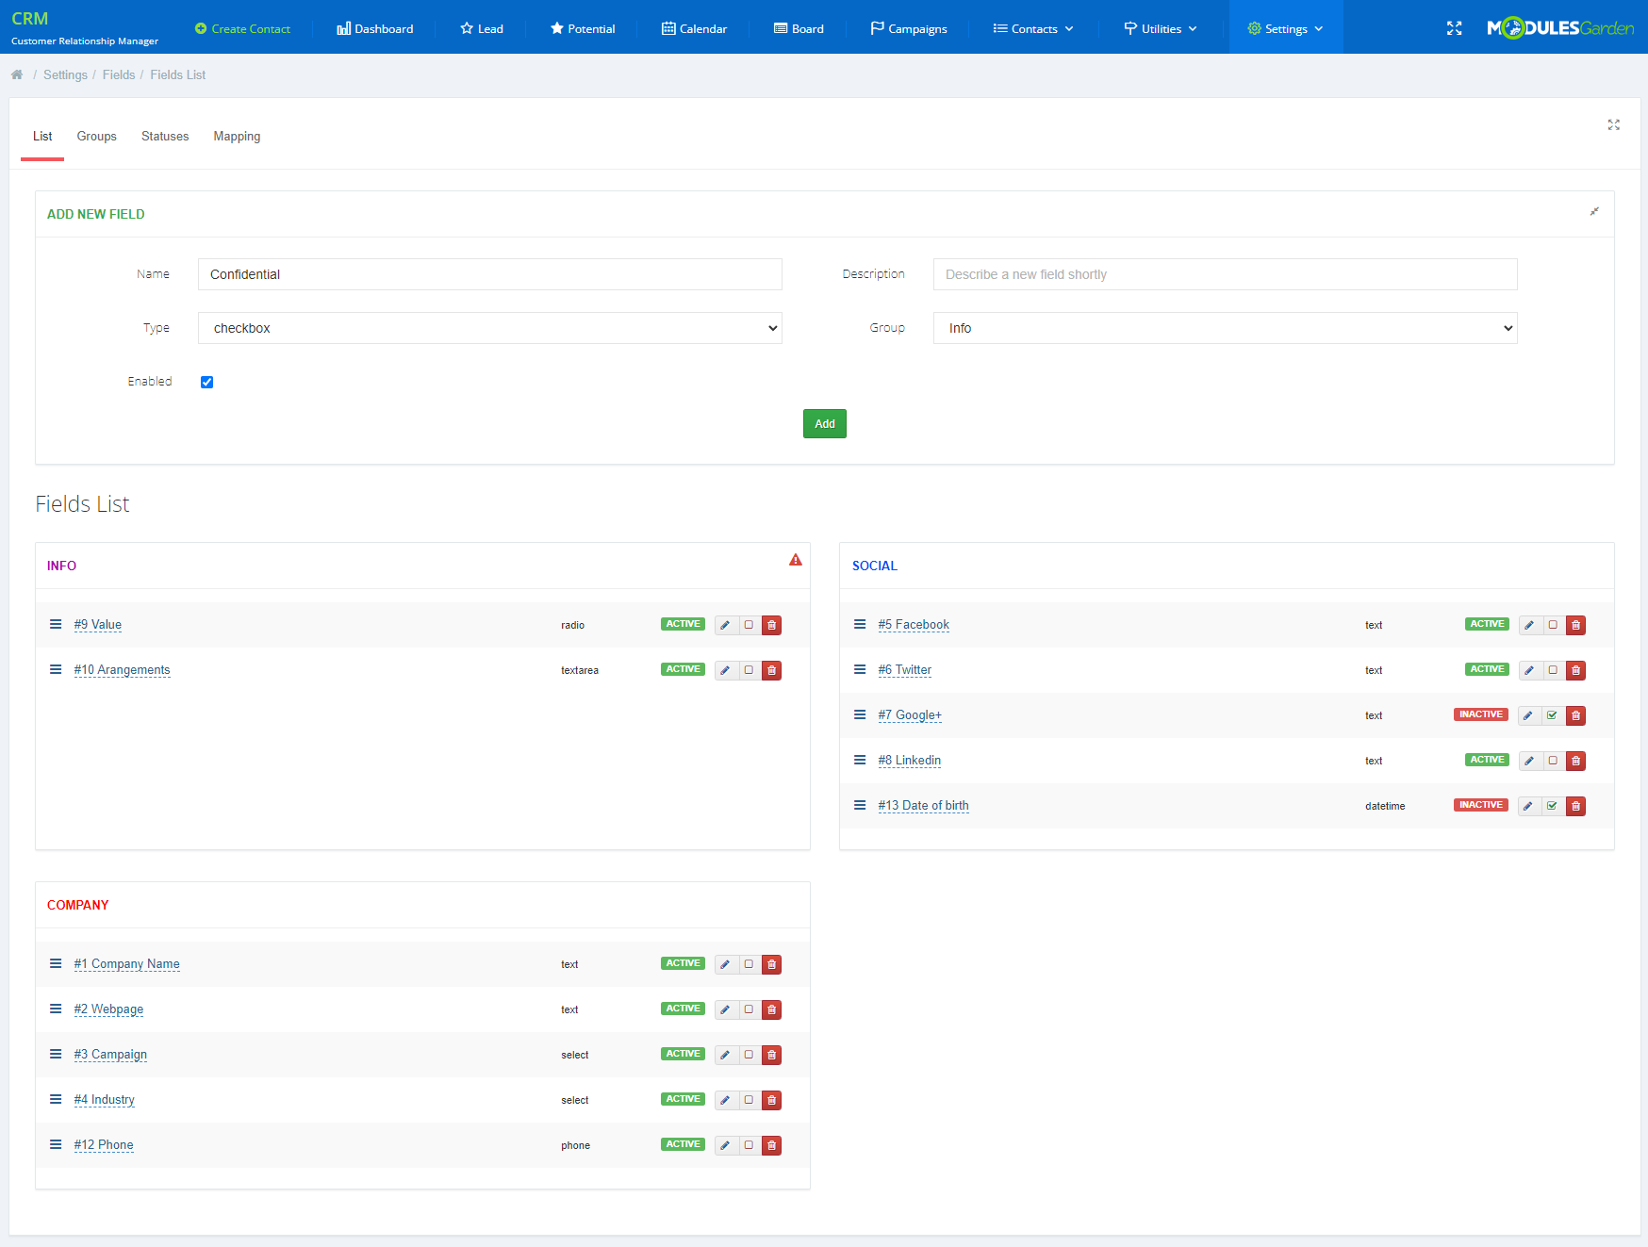
Task: Open the Calendar menu item
Action: pos(695,28)
